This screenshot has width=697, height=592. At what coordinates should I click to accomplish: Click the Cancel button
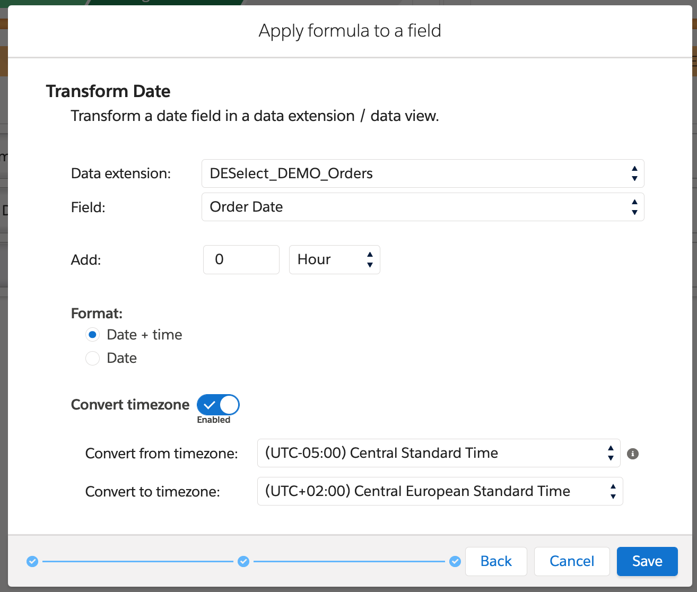572,561
